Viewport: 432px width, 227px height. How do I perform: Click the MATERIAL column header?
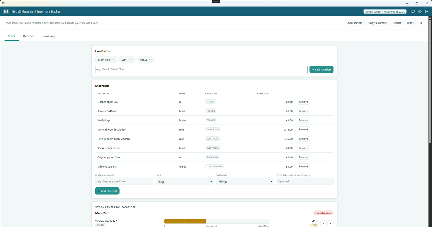(x=103, y=94)
